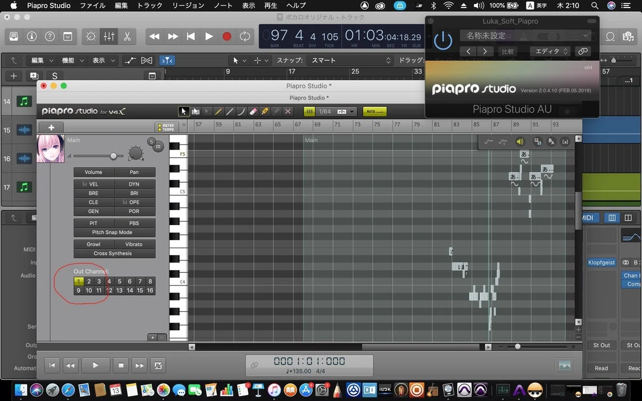
Task: Go to next preset with right chevron
Action: [485, 51]
